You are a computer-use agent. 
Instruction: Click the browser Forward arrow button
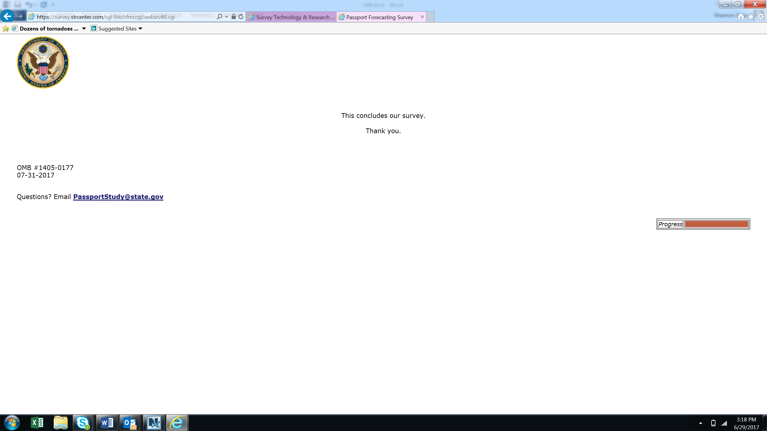pyautogui.click(x=20, y=16)
